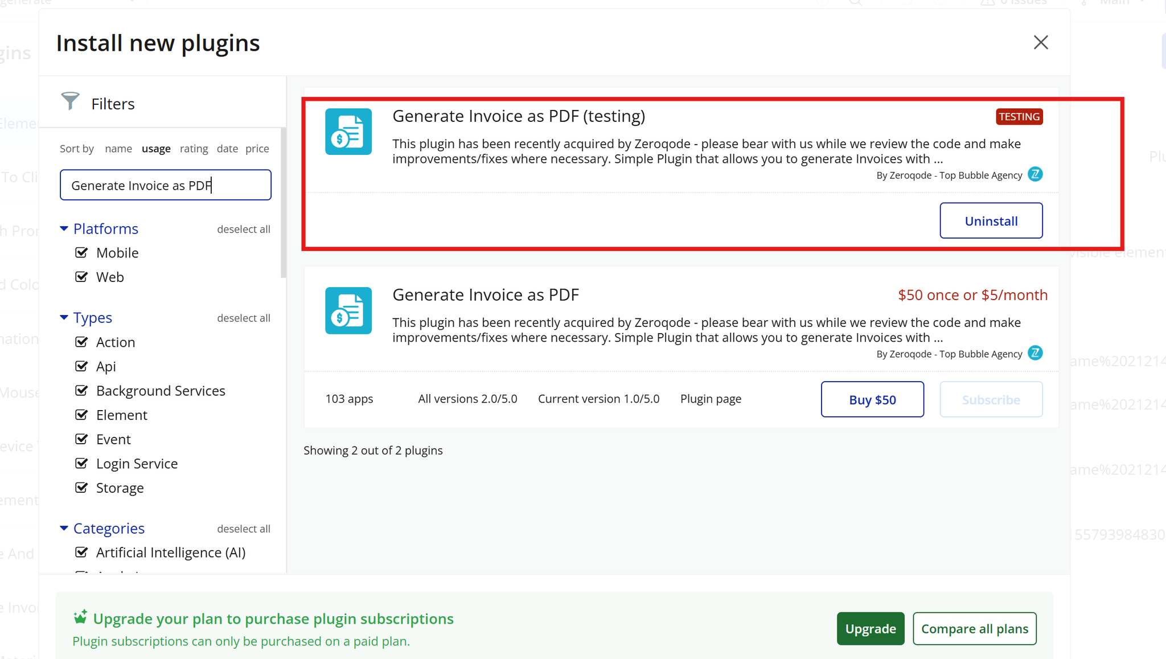Collapse the Types filter section
The image size is (1166, 659).
pyautogui.click(x=64, y=317)
